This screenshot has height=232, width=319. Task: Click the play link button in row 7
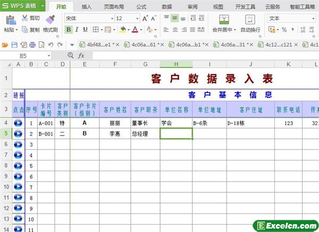point(18,155)
